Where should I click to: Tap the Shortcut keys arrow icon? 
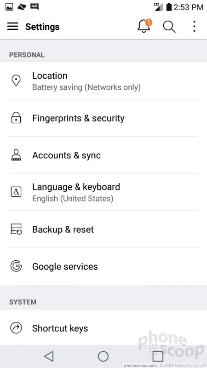pos(16,328)
